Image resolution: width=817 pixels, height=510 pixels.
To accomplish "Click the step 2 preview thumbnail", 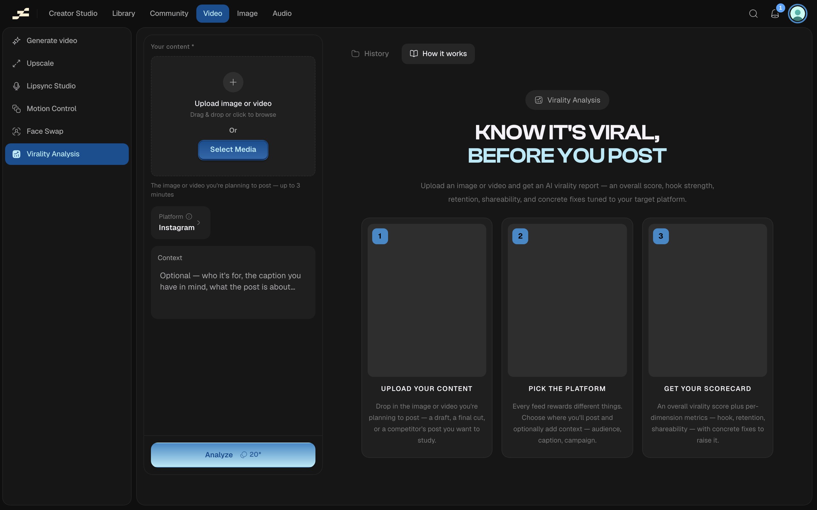I will tap(567, 300).
